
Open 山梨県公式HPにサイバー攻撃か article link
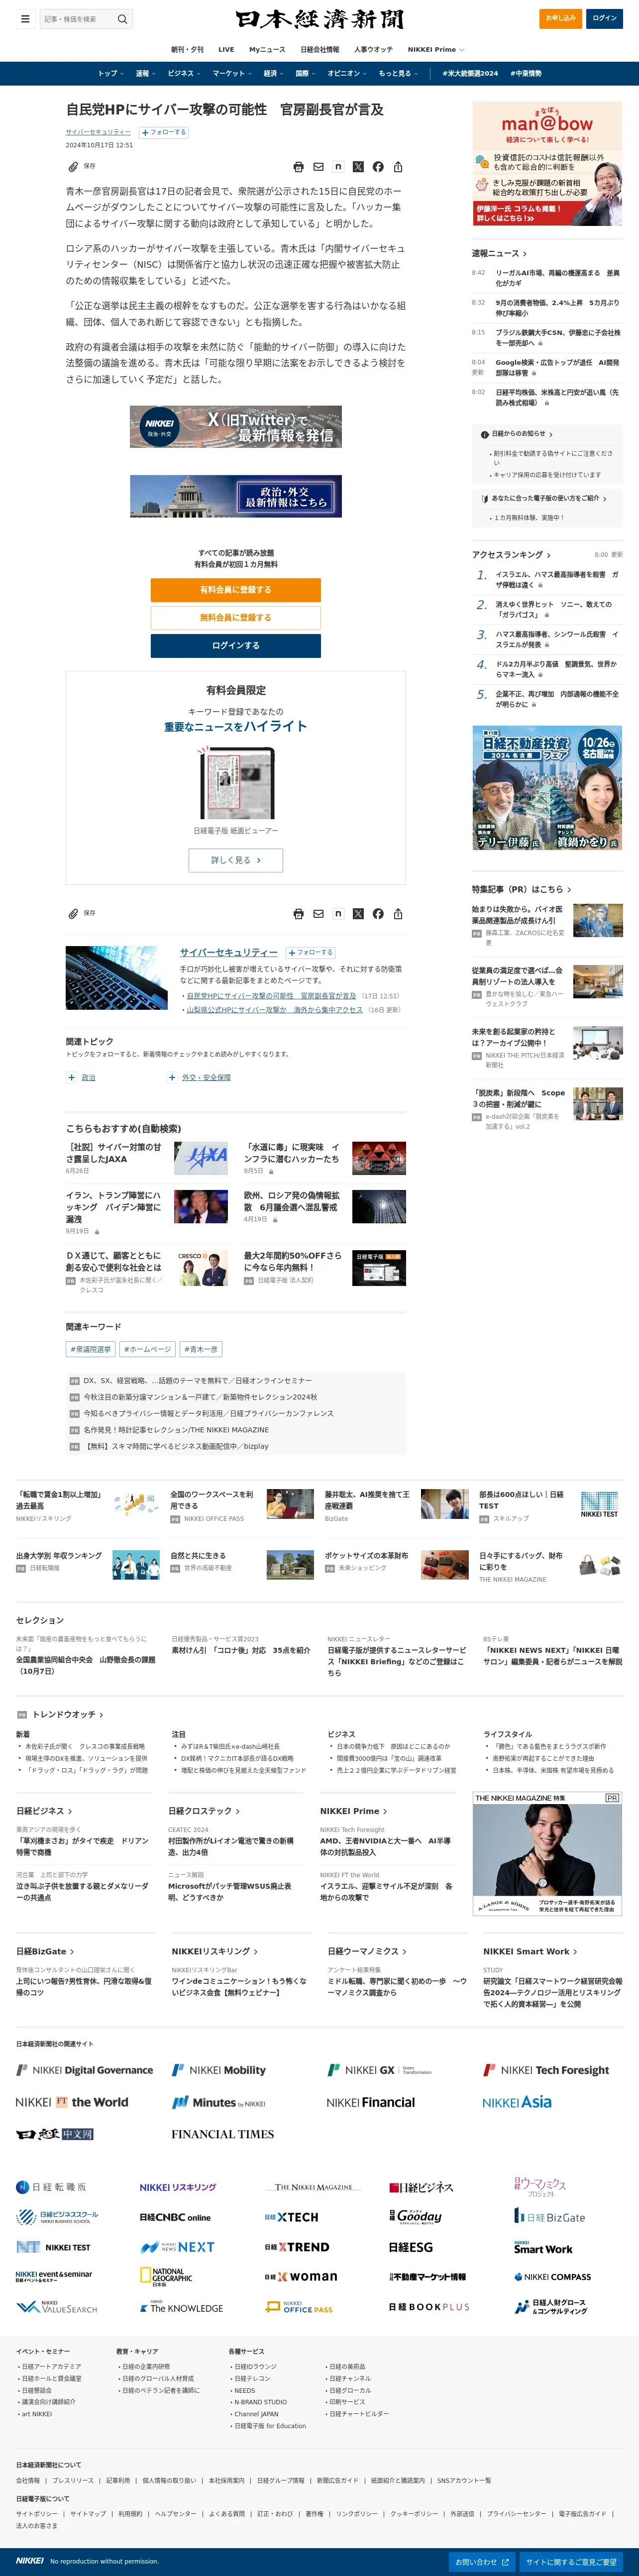pos(275,1010)
